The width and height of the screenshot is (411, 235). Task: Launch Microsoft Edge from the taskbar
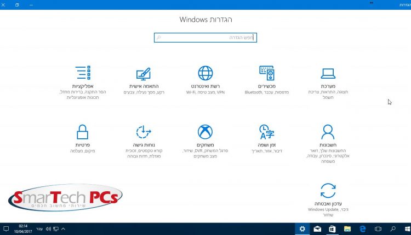[x=363, y=229]
